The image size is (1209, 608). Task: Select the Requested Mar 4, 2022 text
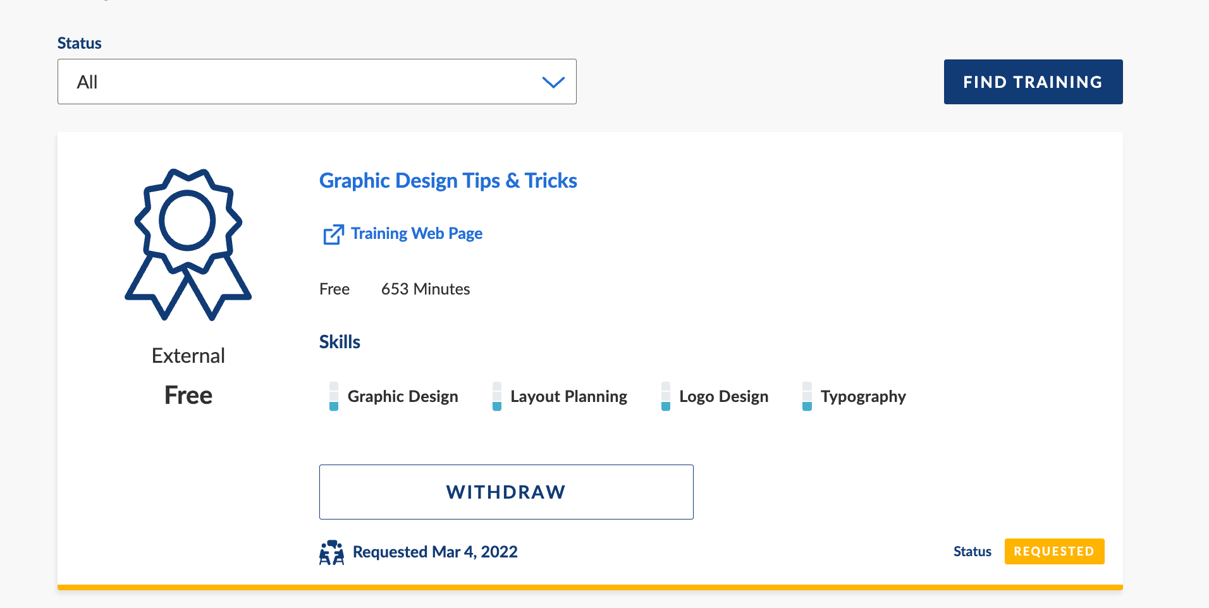coord(435,552)
